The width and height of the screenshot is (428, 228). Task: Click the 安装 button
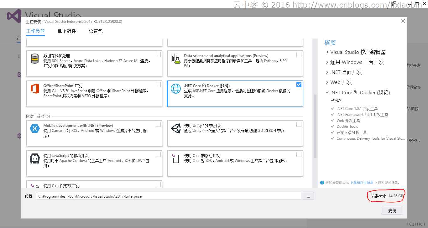392,211
